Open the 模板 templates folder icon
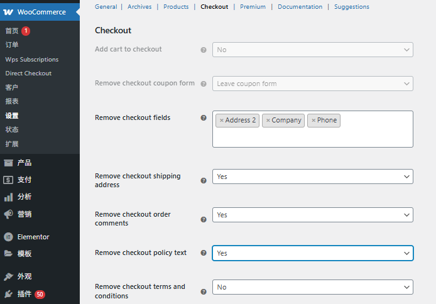Viewport: 436px width, 304px height. tap(8, 254)
